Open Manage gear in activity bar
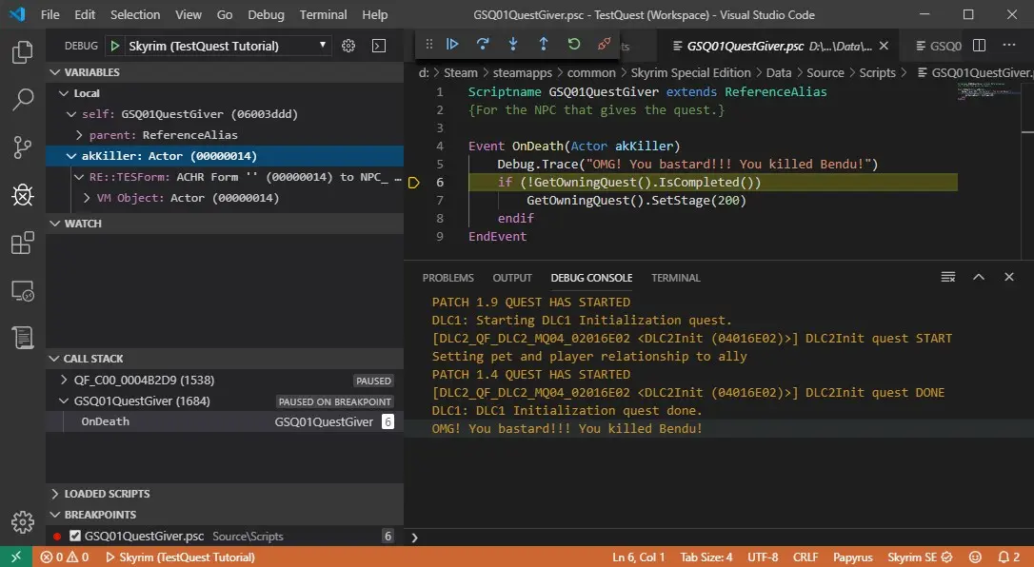The image size is (1034, 567). [x=23, y=522]
